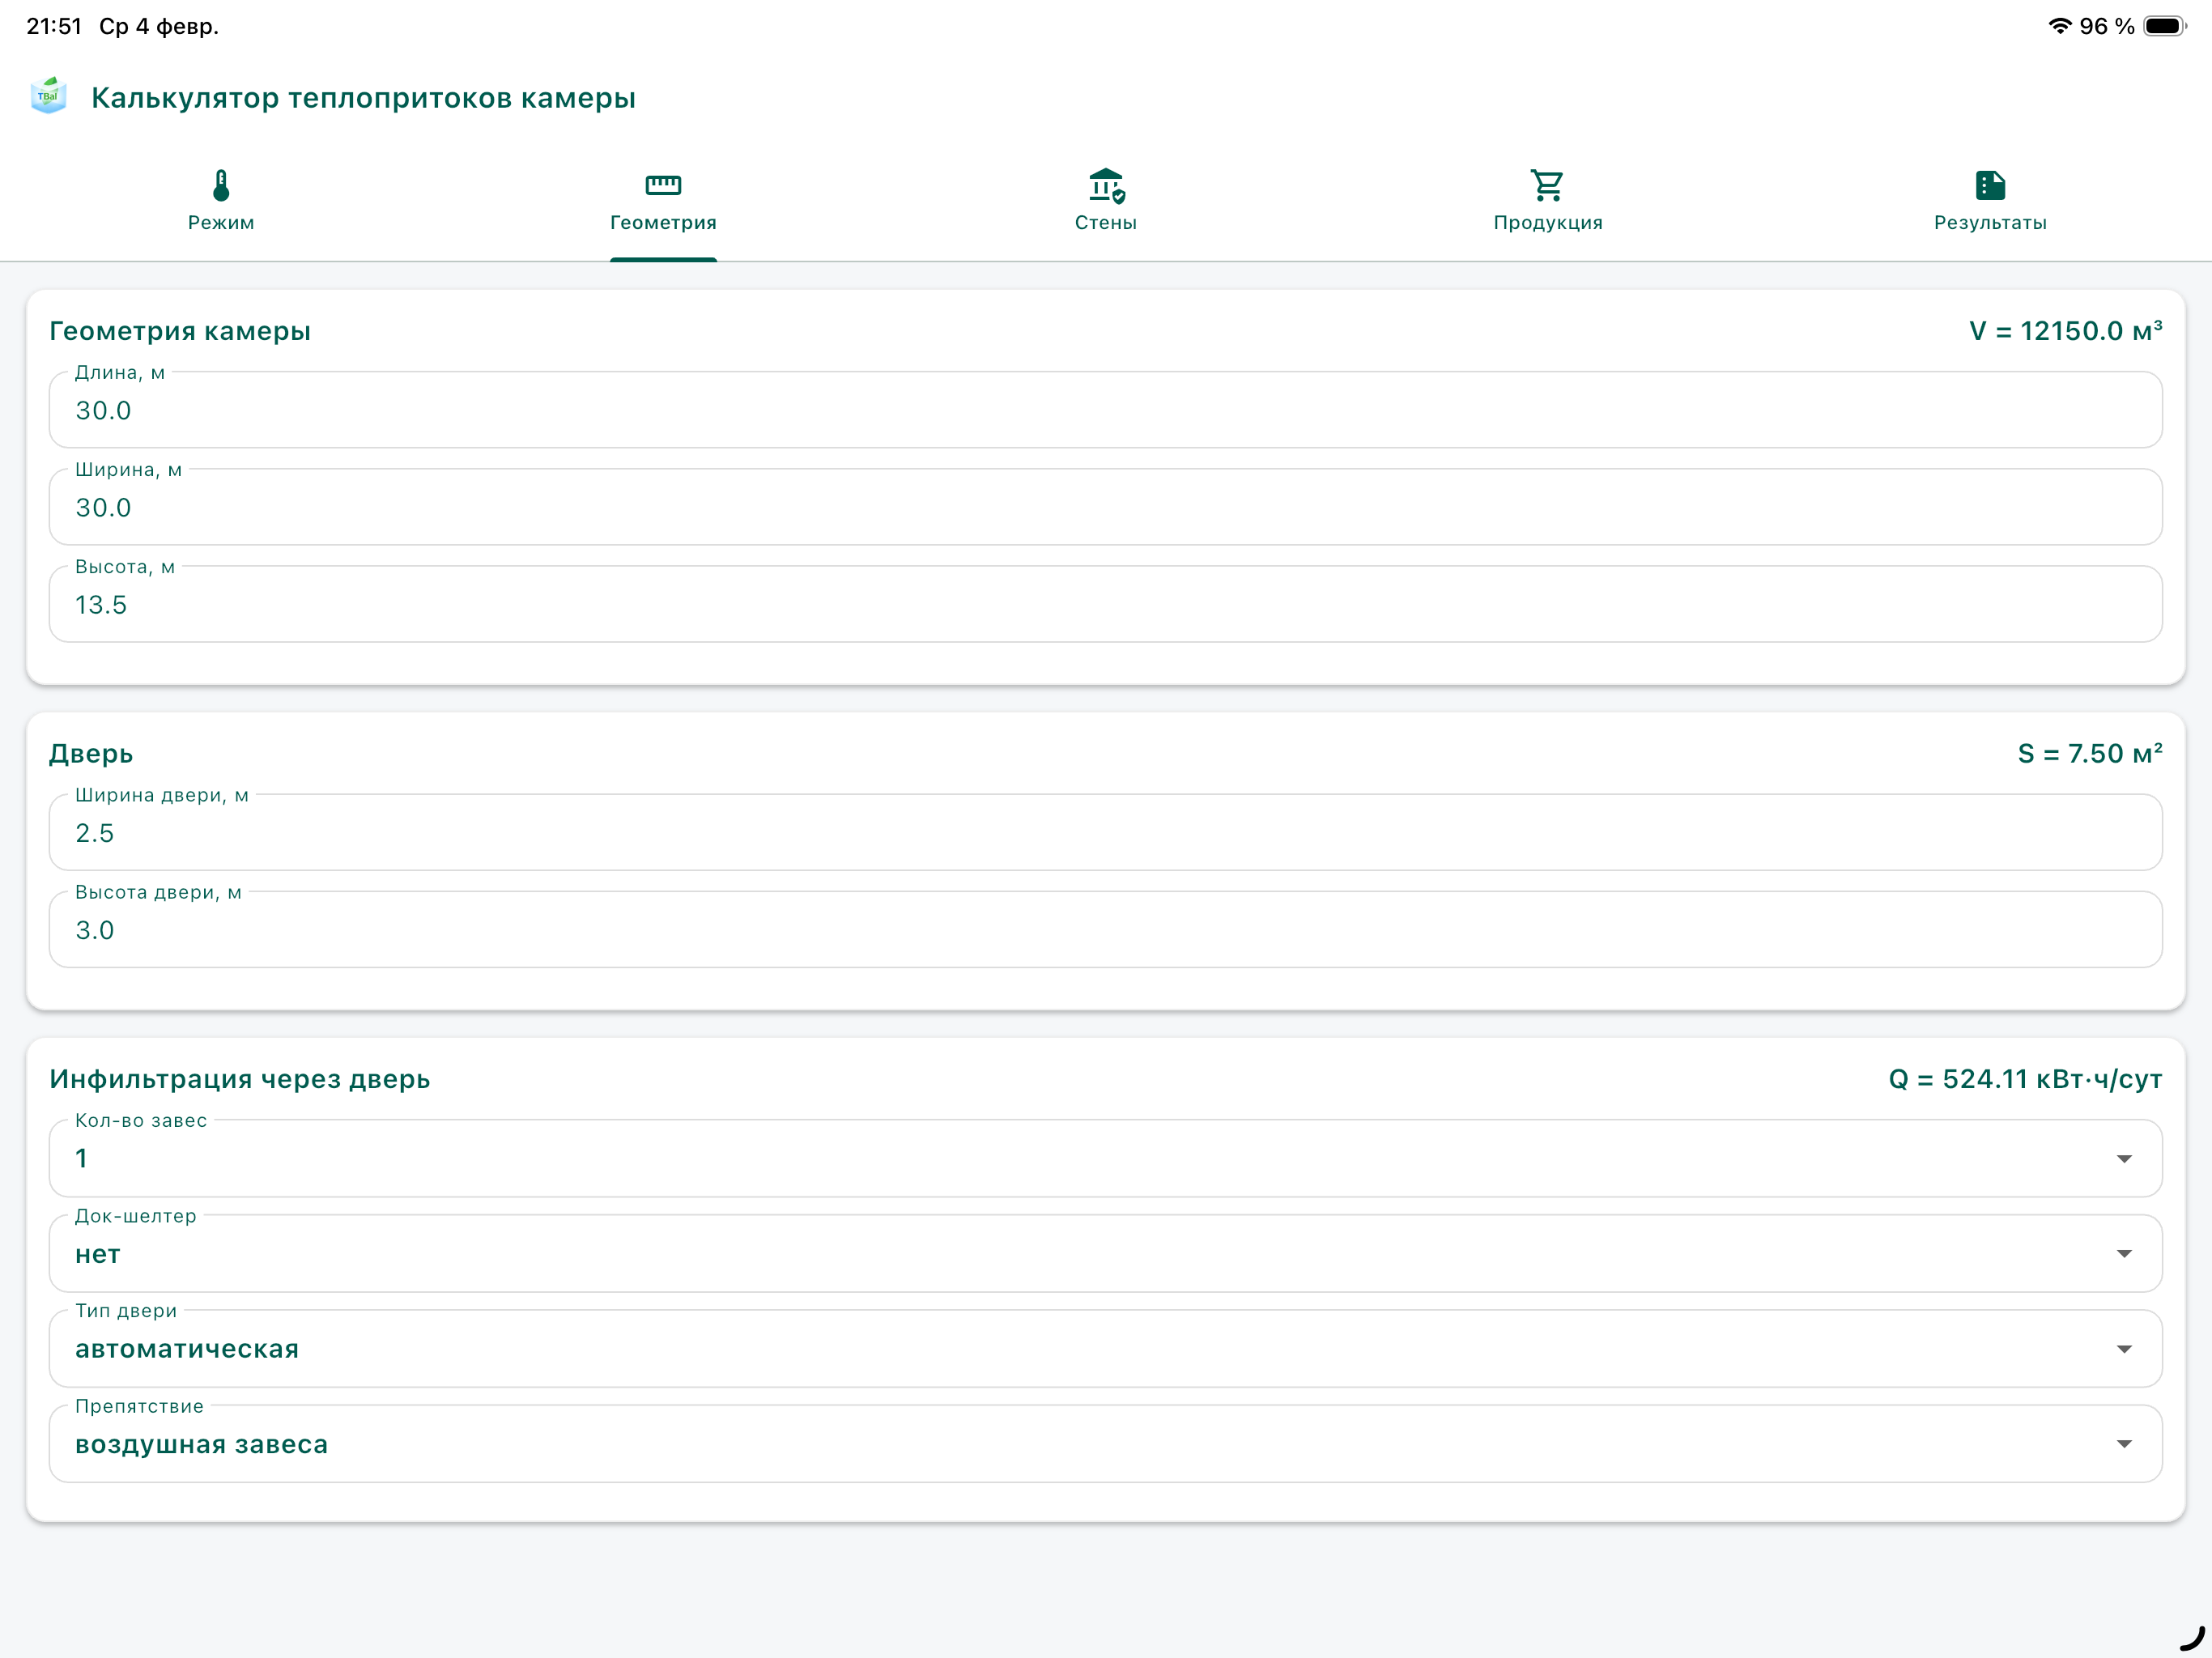Click the Высота двери input field

[x=1105, y=928]
